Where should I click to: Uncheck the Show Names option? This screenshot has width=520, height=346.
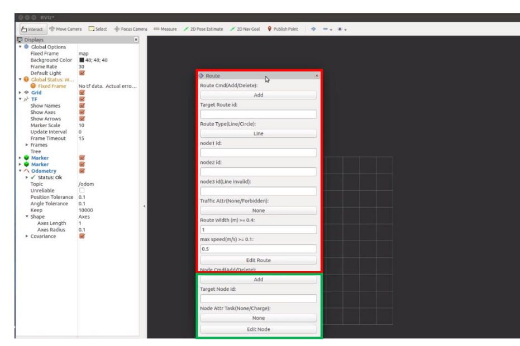click(82, 106)
